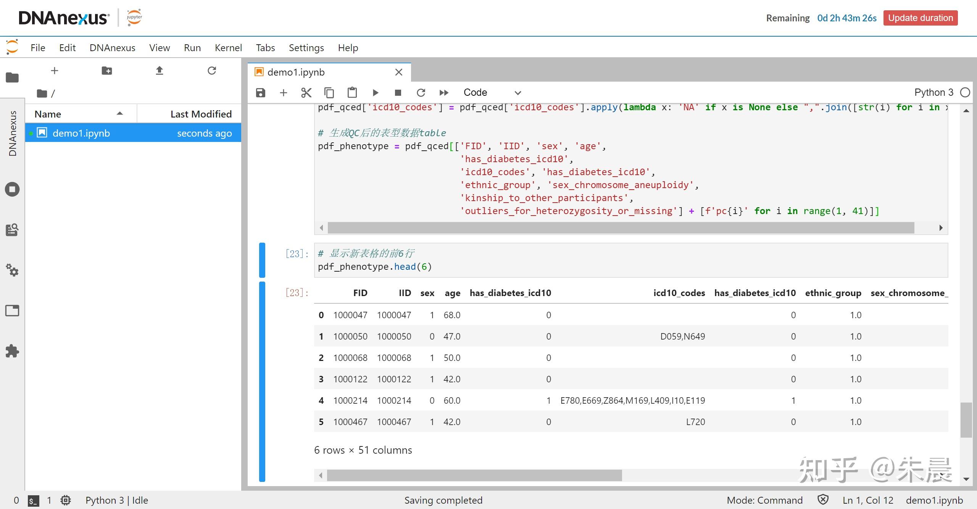Run the selected cell with the play icon
977x509 pixels.
pos(375,93)
